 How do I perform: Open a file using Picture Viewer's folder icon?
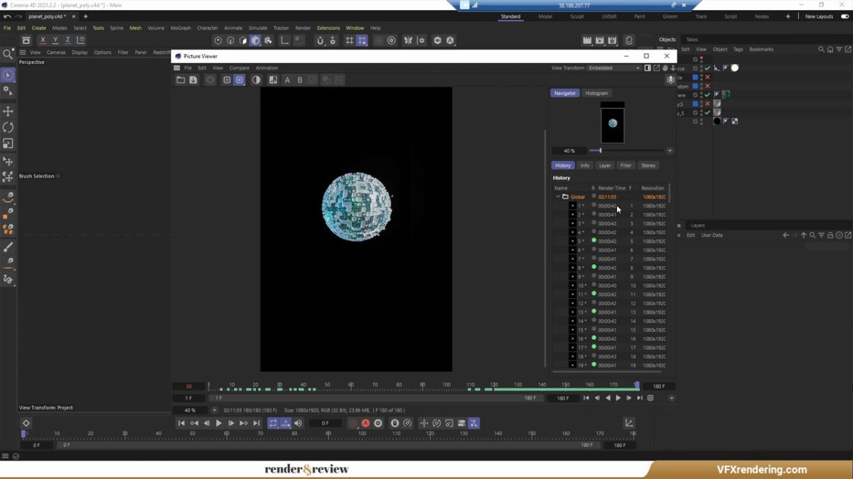point(181,79)
